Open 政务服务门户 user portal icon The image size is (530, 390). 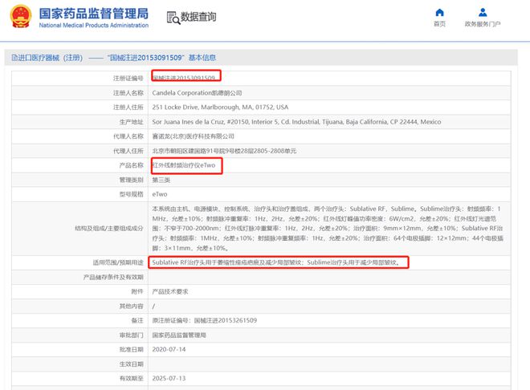click(483, 13)
